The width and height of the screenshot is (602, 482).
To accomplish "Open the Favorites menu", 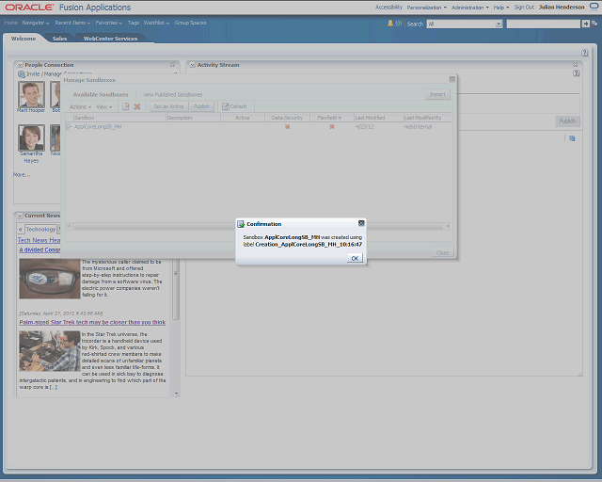I will click(109, 23).
